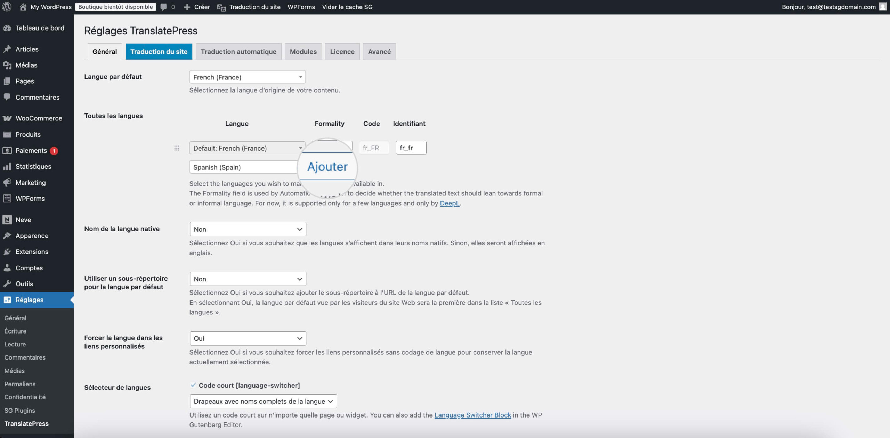Click the fr_fr Identifiant input field
Viewport: 890px width, 438px height.
click(411, 148)
